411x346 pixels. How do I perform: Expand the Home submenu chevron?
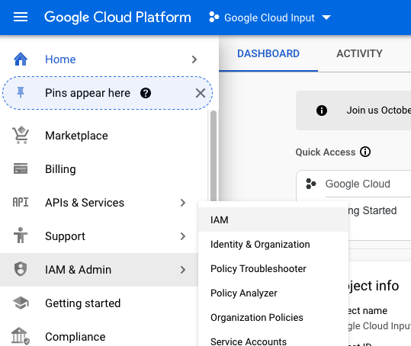coord(194,59)
